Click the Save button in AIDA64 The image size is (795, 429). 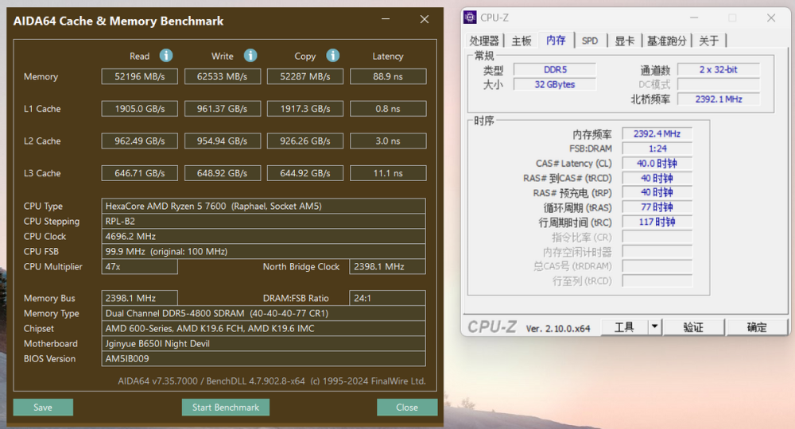43,408
